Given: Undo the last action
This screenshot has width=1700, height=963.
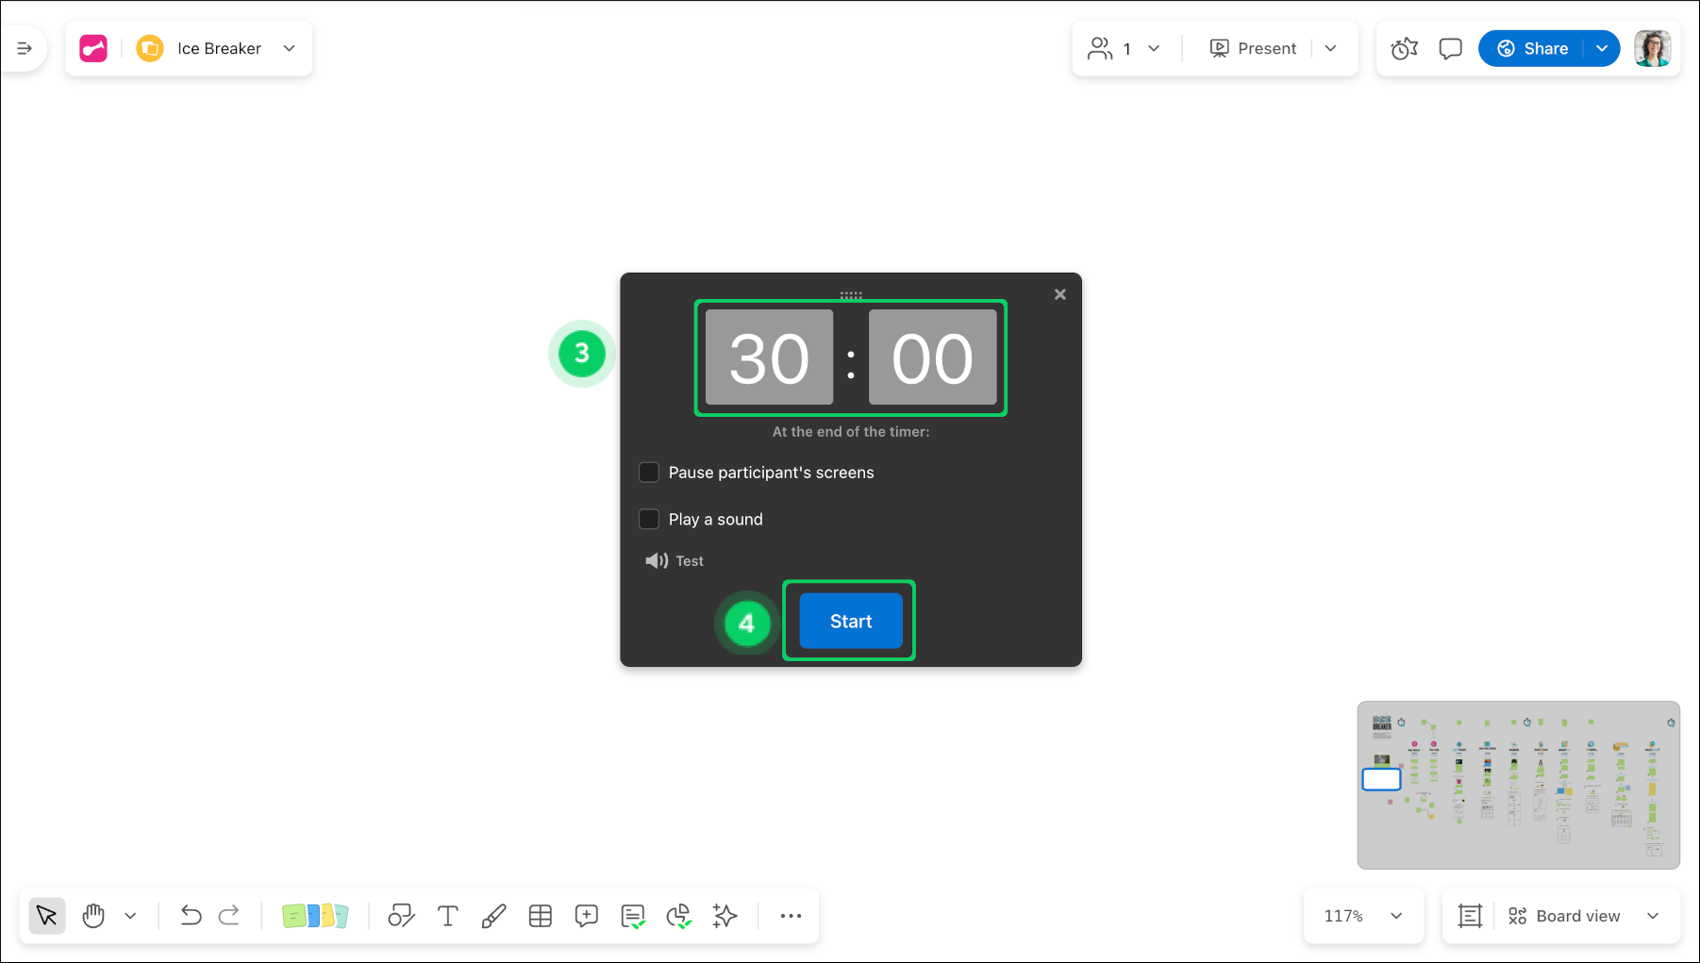Looking at the screenshot, I should 191,915.
